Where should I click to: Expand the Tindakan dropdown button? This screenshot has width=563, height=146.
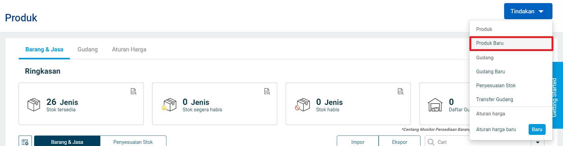point(528,11)
